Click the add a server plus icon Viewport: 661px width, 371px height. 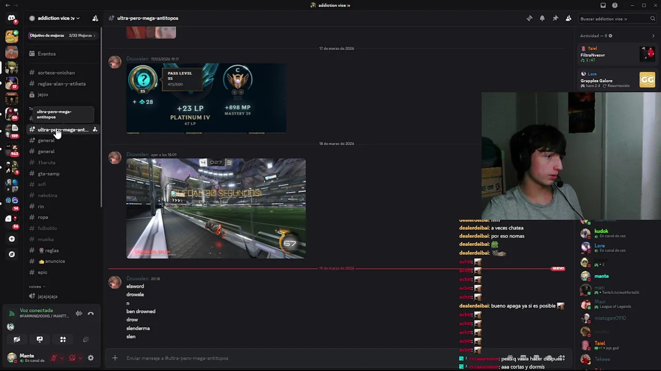[x=11, y=239]
